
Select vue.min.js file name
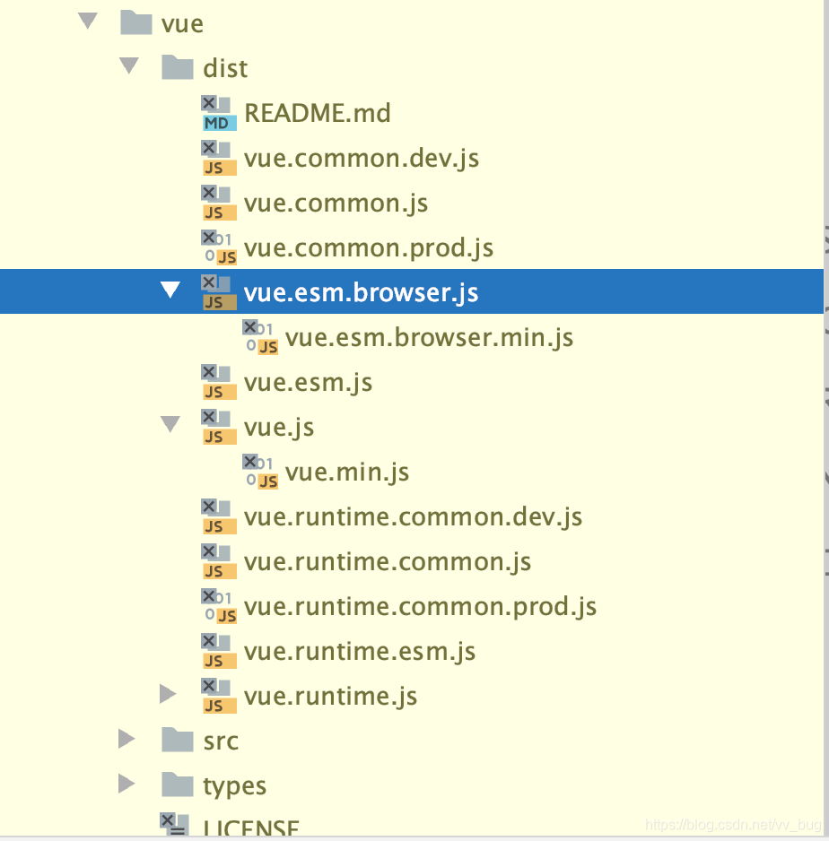[x=347, y=473]
